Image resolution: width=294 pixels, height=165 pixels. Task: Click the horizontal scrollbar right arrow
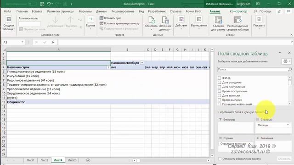[x=208, y=160]
